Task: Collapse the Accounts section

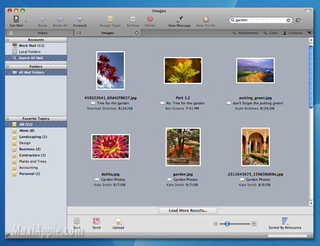Action: coord(8,40)
